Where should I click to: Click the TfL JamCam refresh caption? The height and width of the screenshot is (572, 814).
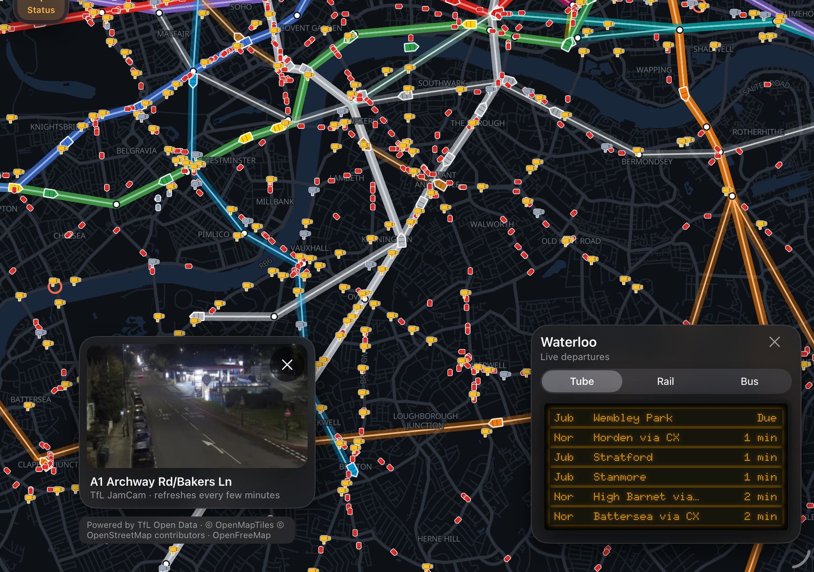click(x=185, y=495)
